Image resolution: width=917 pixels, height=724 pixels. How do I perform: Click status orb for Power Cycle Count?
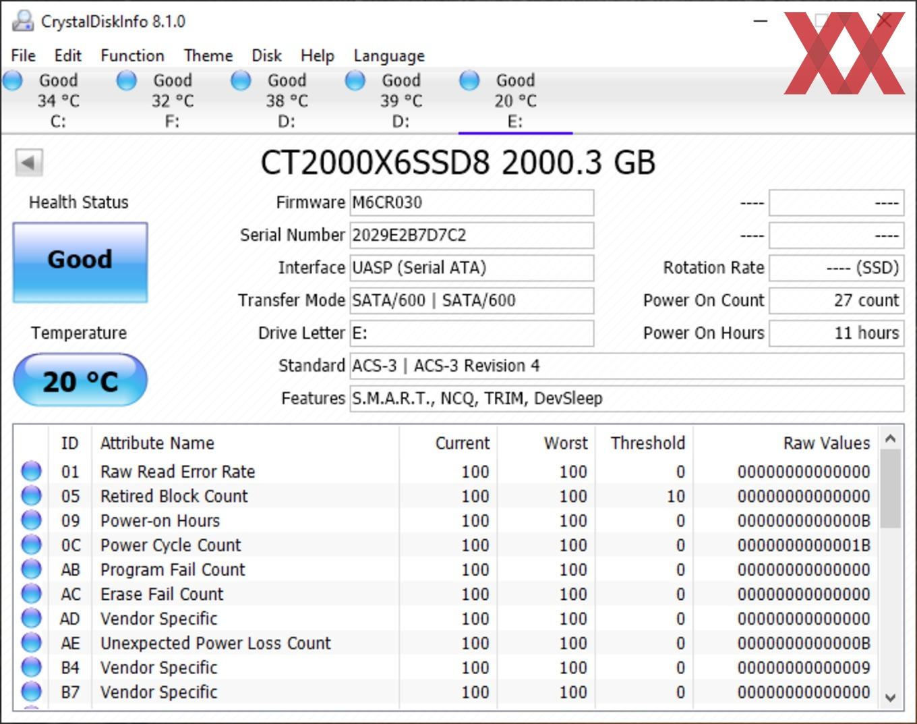tap(31, 545)
